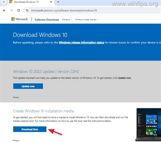
Task: Expand the Windows Insider Preview menu
Action: (x=87, y=20)
